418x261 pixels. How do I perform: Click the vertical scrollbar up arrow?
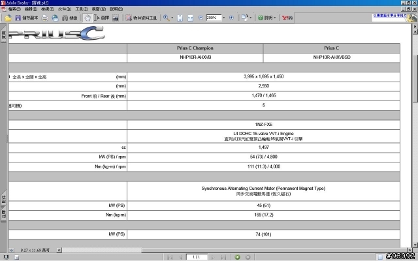[x=415, y=32]
